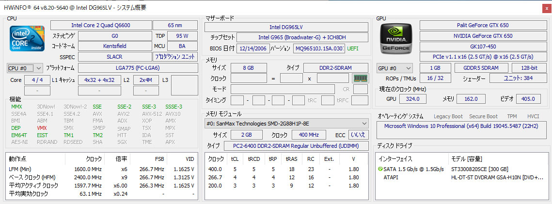Select the ST3300820SCE [300 GB] drive row

click(462, 169)
